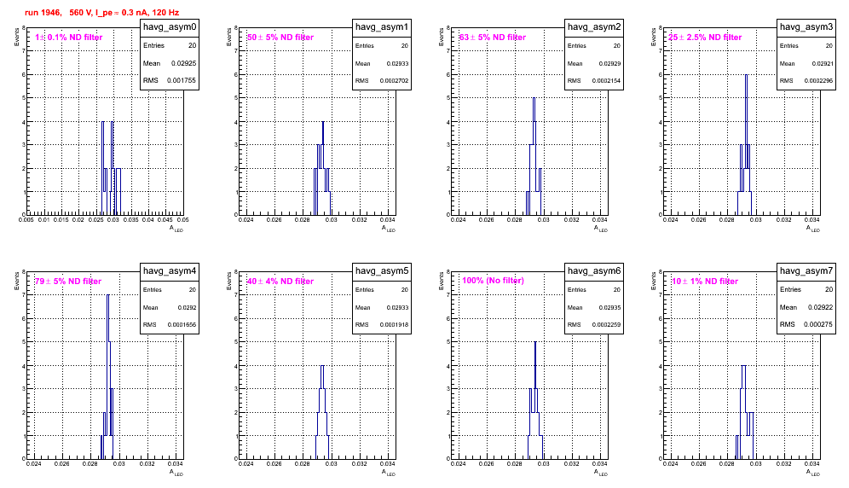Click Mean 0.02921 in havg_asym3 box
849x488 pixels.
pos(806,63)
